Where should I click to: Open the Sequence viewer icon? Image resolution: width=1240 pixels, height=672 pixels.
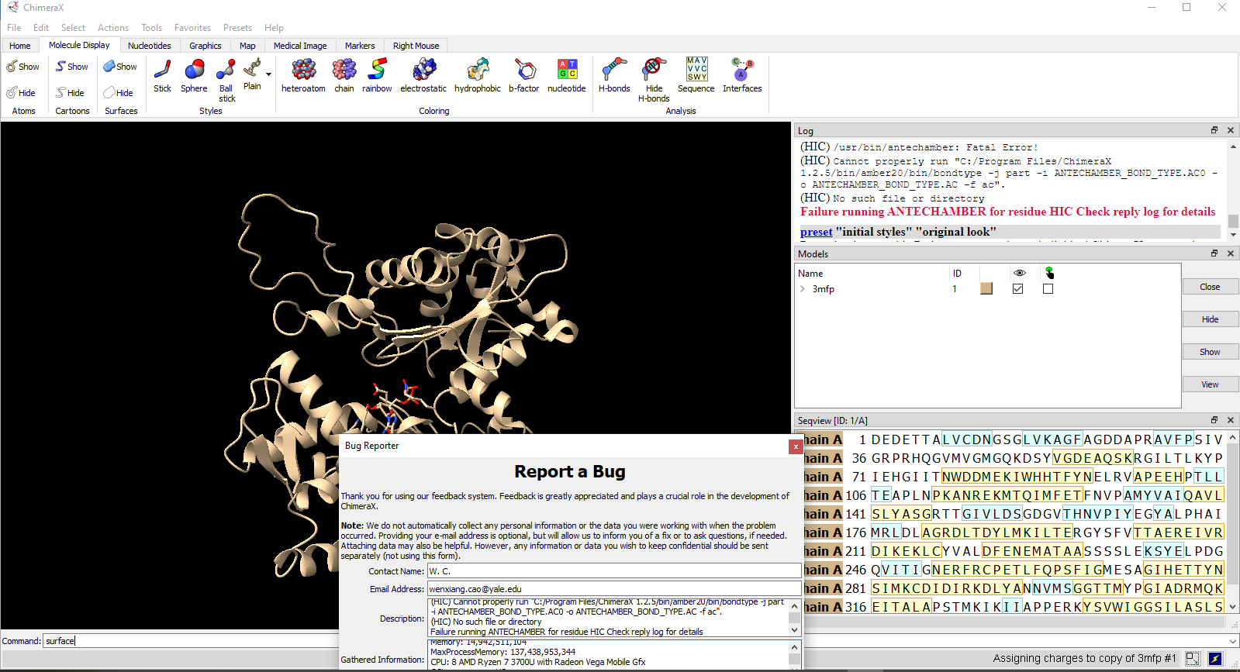696,74
